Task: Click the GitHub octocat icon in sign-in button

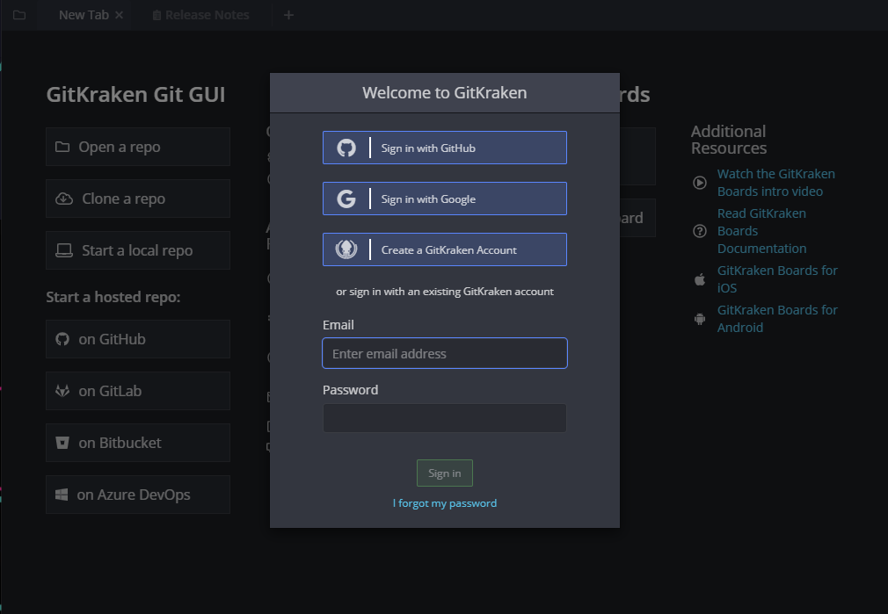Action: click(x=346, y=148)
